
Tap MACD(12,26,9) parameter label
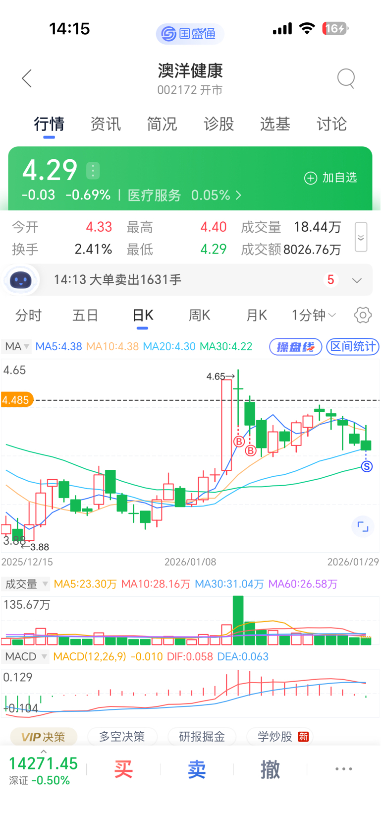tap(90, 656)
